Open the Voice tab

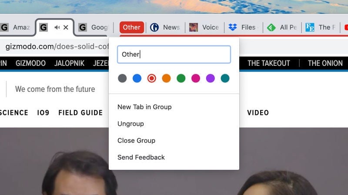204,27
